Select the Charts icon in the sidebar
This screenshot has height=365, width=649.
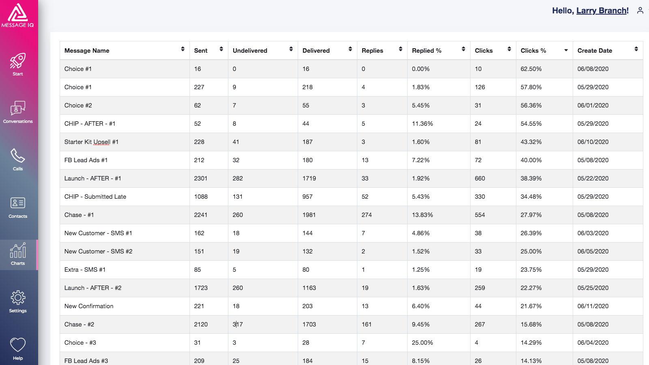pyautogui.click(x=18, y=254)
